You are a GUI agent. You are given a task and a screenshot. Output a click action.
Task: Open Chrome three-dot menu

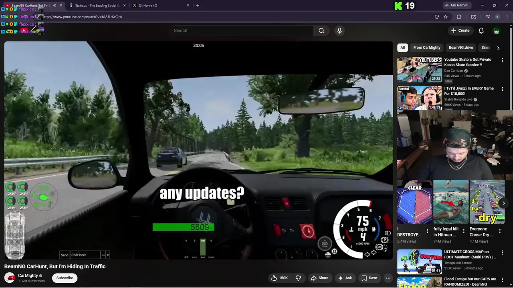coord(507,17)
